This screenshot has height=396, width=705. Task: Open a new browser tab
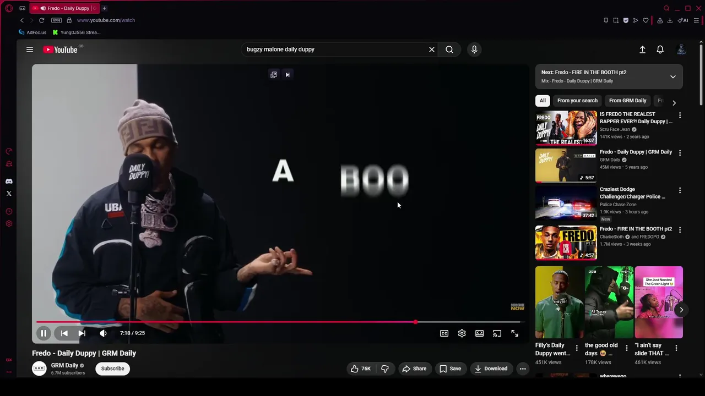(x=104, y=8)
